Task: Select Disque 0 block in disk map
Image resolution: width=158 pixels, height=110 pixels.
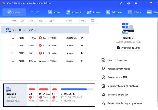Action: (16, 95)
